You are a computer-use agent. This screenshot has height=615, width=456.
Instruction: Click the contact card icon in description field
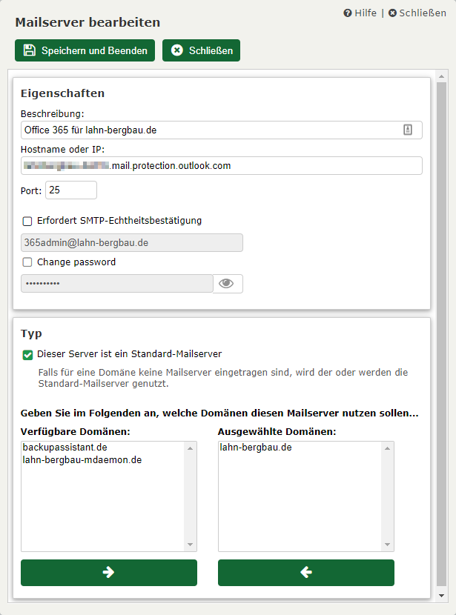408,130
